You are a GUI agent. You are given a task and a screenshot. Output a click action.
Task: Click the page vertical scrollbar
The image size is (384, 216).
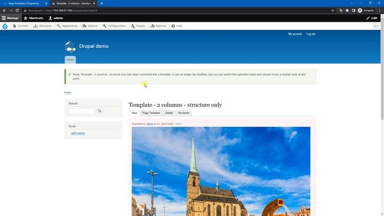coord(382,68)
